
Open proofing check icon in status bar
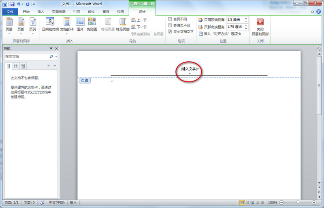pos(42,203)
